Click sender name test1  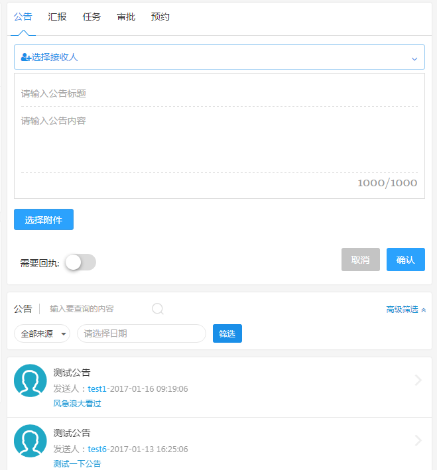pos(97,388)
